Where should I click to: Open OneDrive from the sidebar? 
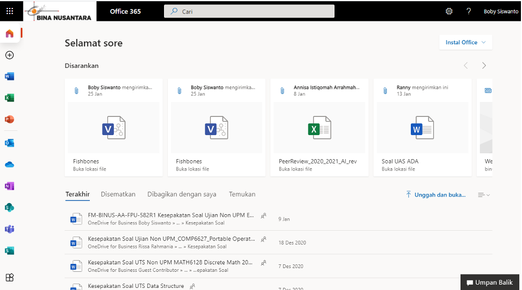coord(10,164)
